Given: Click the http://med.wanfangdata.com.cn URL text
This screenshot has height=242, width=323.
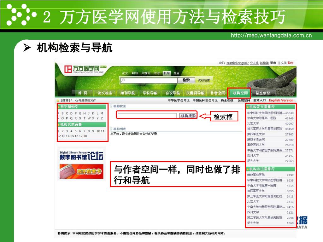Looking at the screenshot, I should coord(271,35).
